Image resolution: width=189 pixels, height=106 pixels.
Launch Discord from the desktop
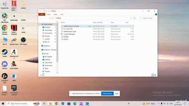(5, 65)
